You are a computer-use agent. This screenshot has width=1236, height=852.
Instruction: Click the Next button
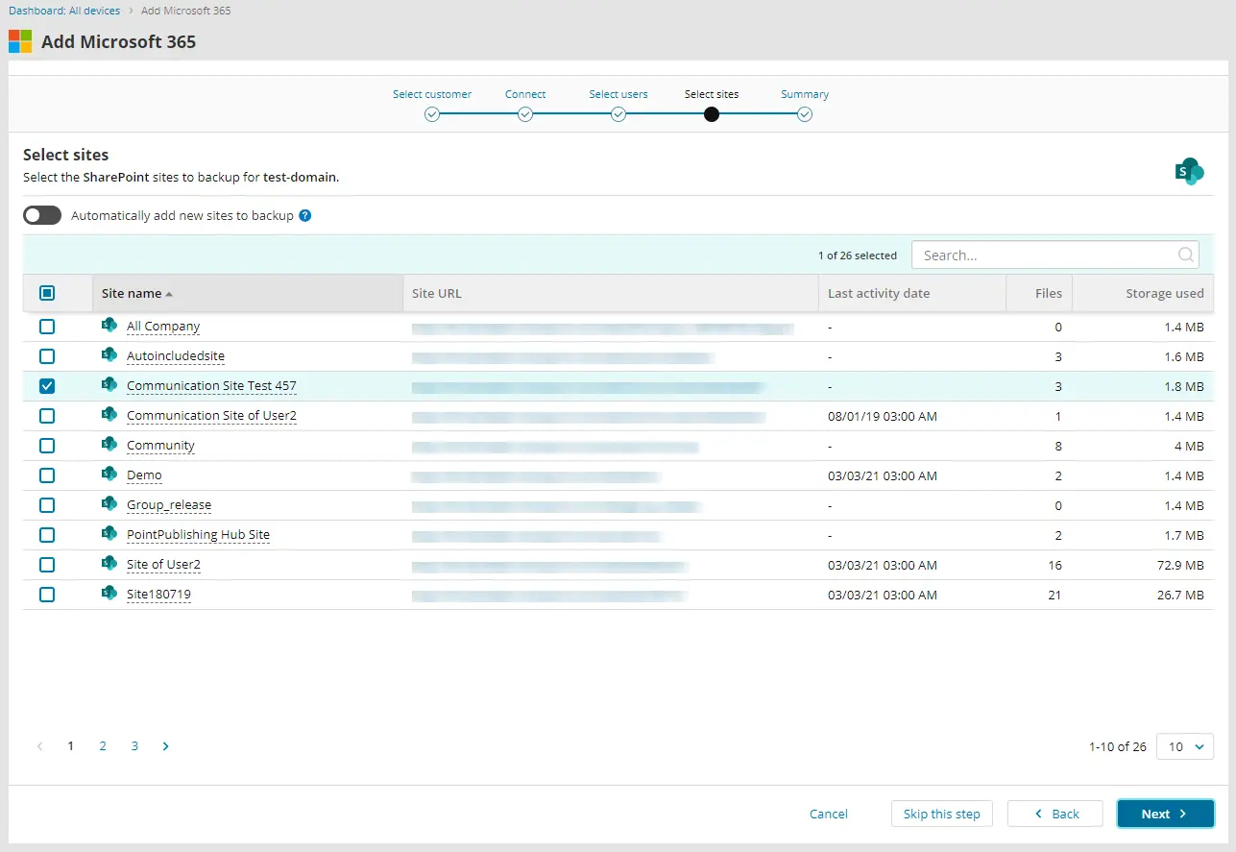pyautogui.click(x=1166, y=814)
